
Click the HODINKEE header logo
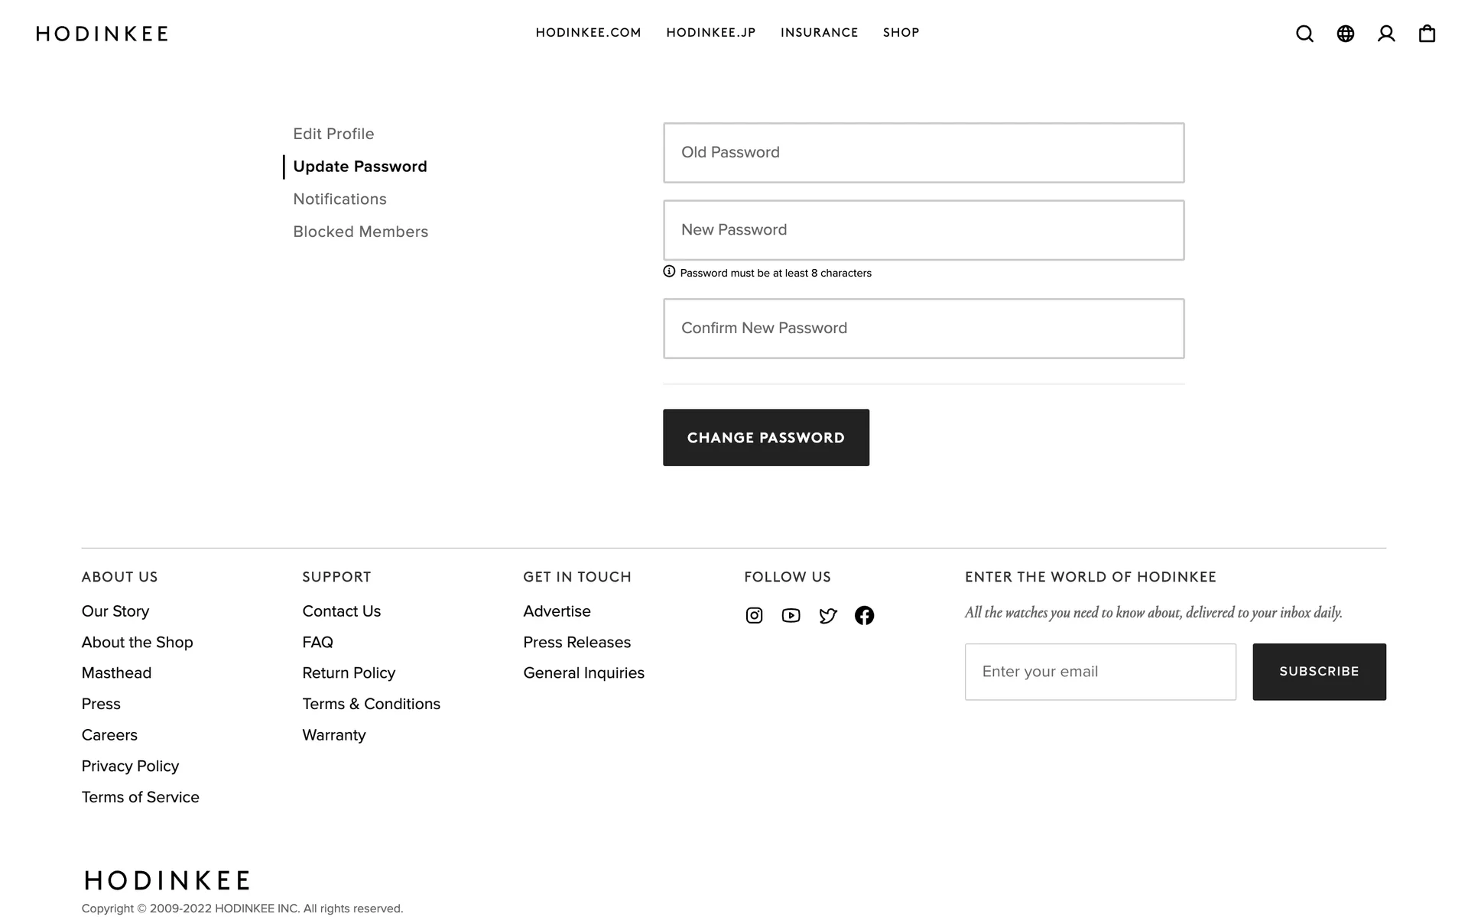coord(102,34)
